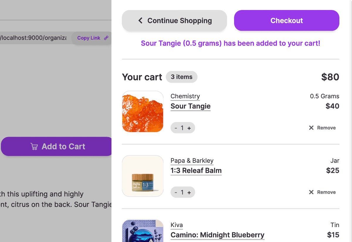
Task: Click the plus icon for Sour Tangie quantity
Action: pyautogui.click(x=189, y=128)
